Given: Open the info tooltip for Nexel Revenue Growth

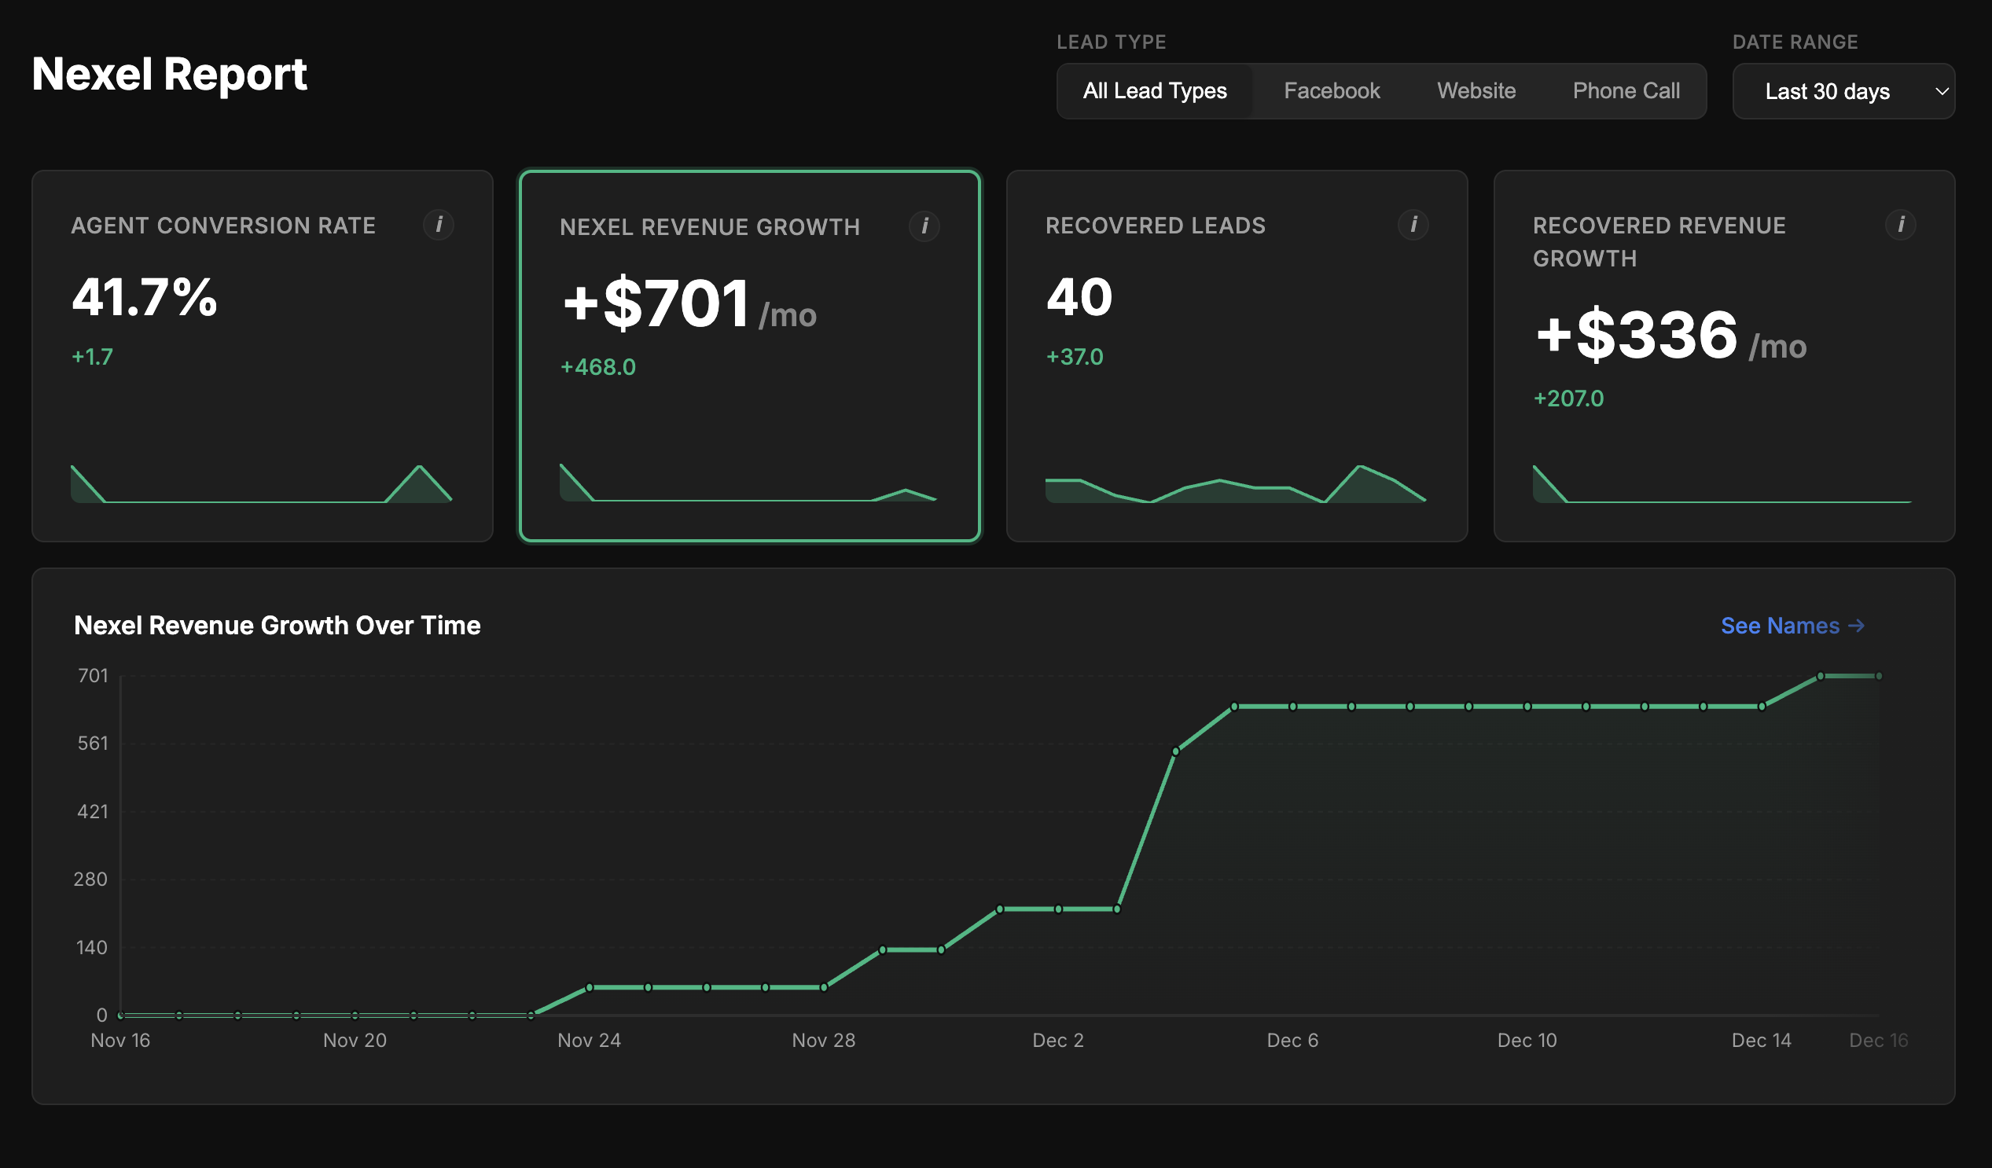Looking at the screenshot, I should coord(924,226).
